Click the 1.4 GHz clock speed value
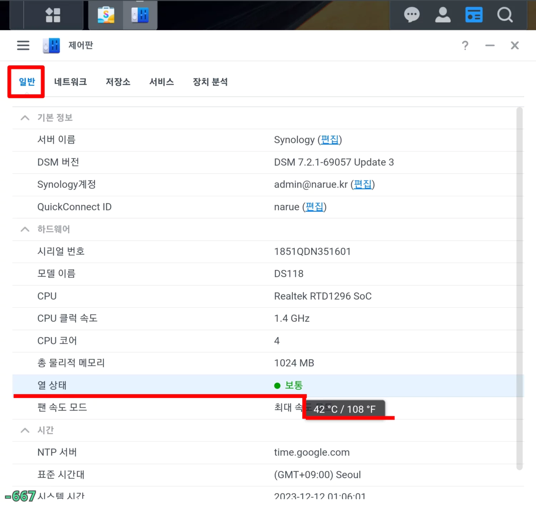The width and height of the screenshot is (536, 508). click(292, 318)
